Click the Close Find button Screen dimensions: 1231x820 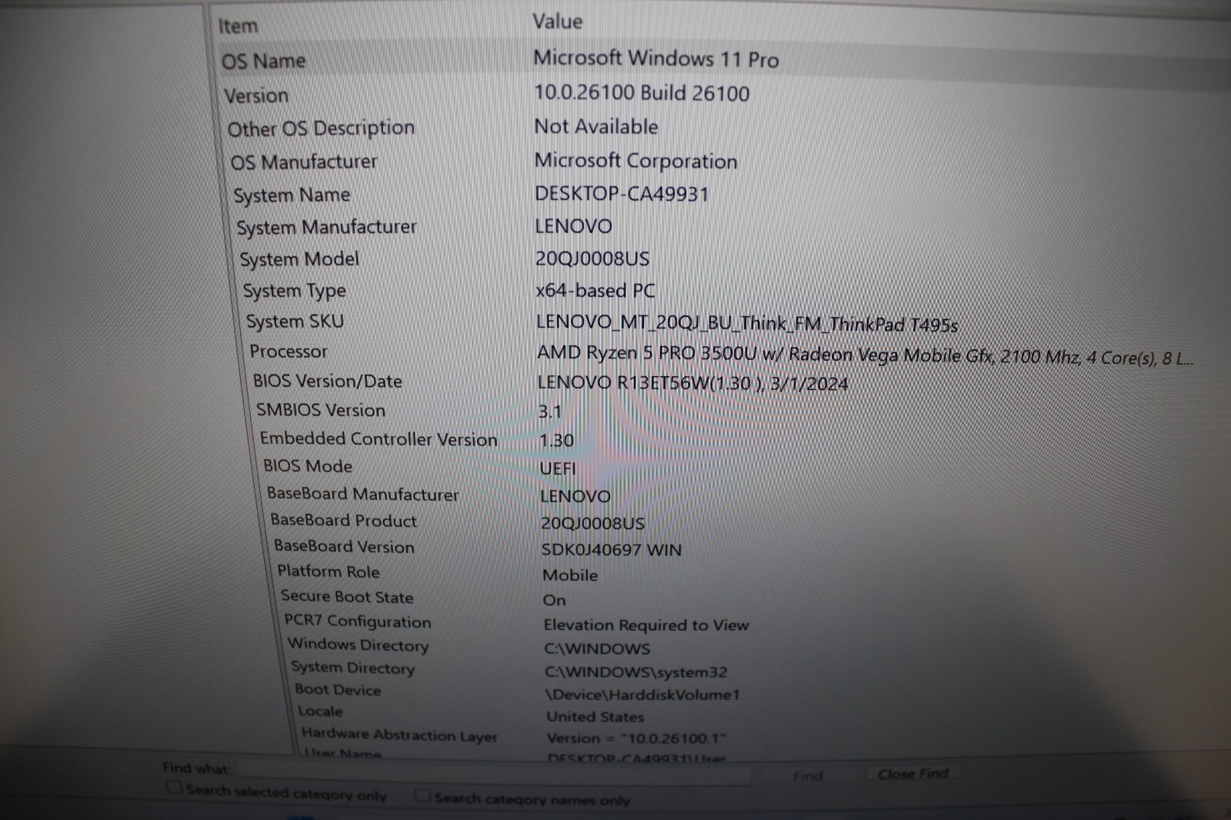pyautogui.click(x=913, y=774)
